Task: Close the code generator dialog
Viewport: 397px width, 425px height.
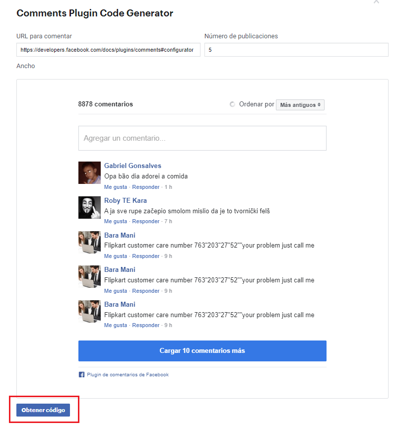Action: pyautogui.click(x=376, y=1)
